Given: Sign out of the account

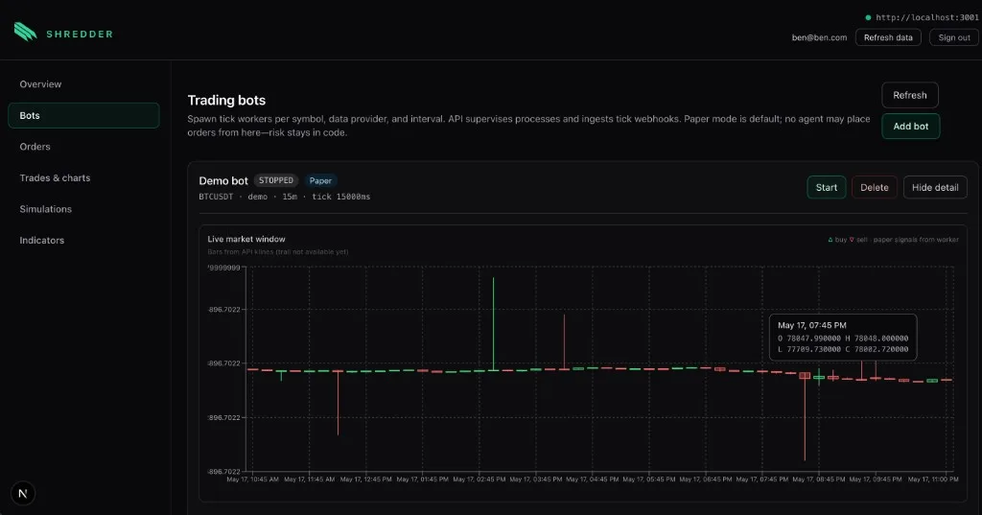Looking at the screenshot, I should (x=954, y=37).
